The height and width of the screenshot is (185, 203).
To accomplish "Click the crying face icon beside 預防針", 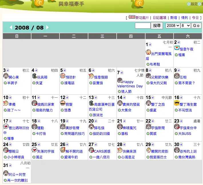I will tap(63, 76).
